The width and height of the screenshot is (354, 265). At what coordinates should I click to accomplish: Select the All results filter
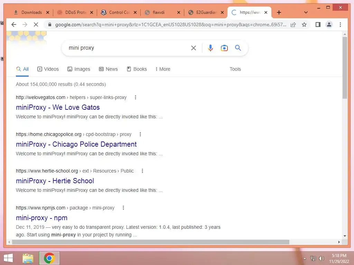click(22, 69)
